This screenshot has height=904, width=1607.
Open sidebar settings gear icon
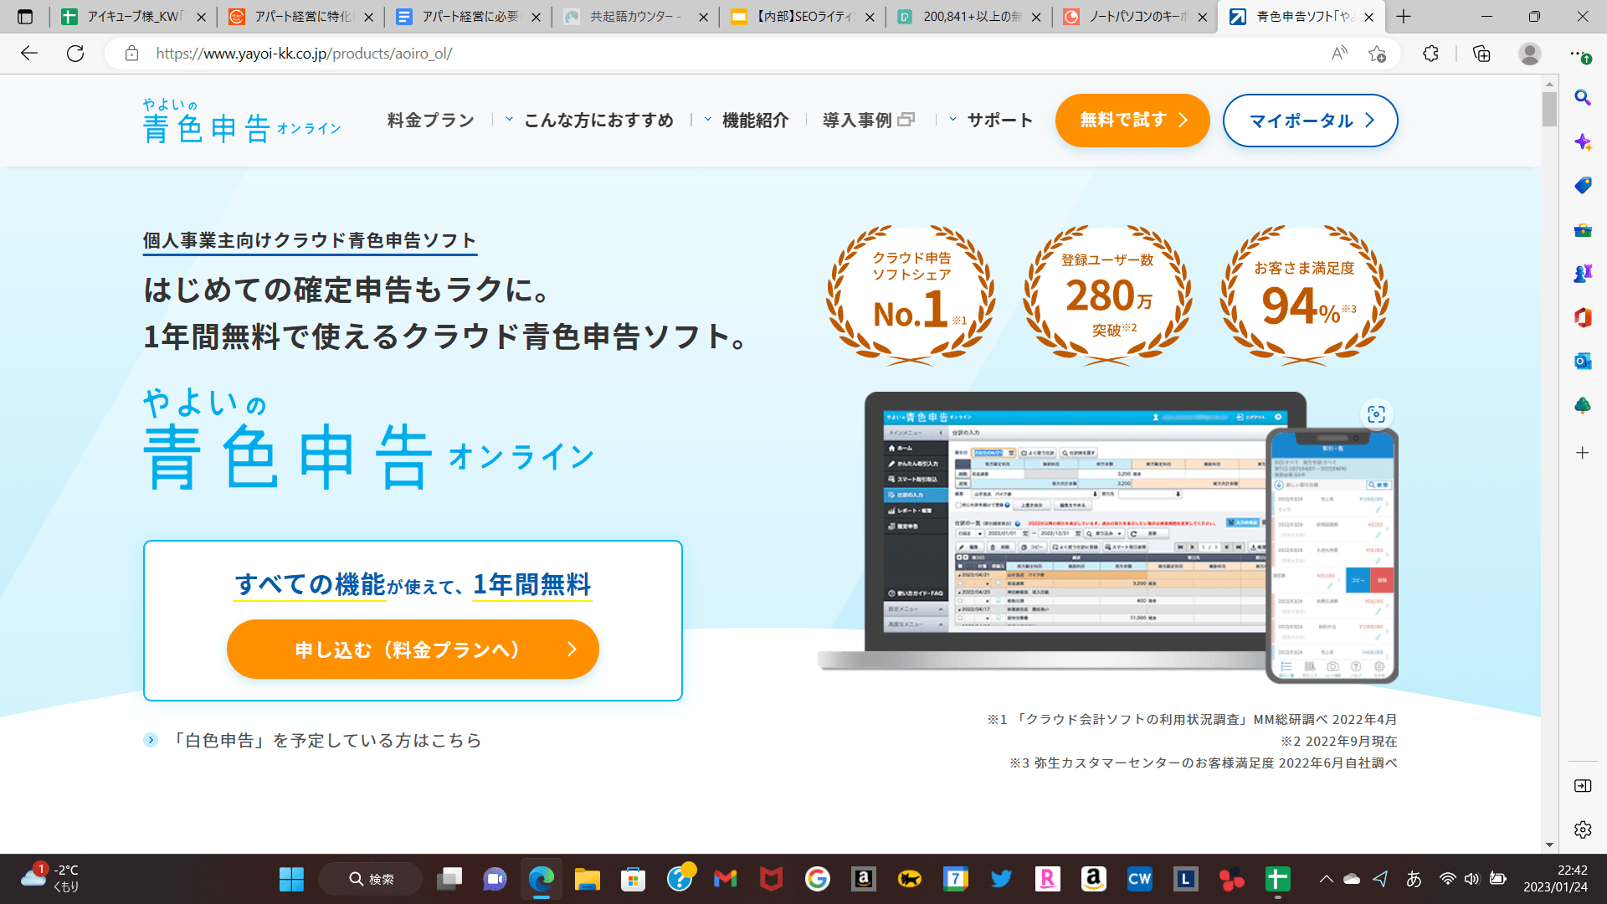tap(1582, 830)
